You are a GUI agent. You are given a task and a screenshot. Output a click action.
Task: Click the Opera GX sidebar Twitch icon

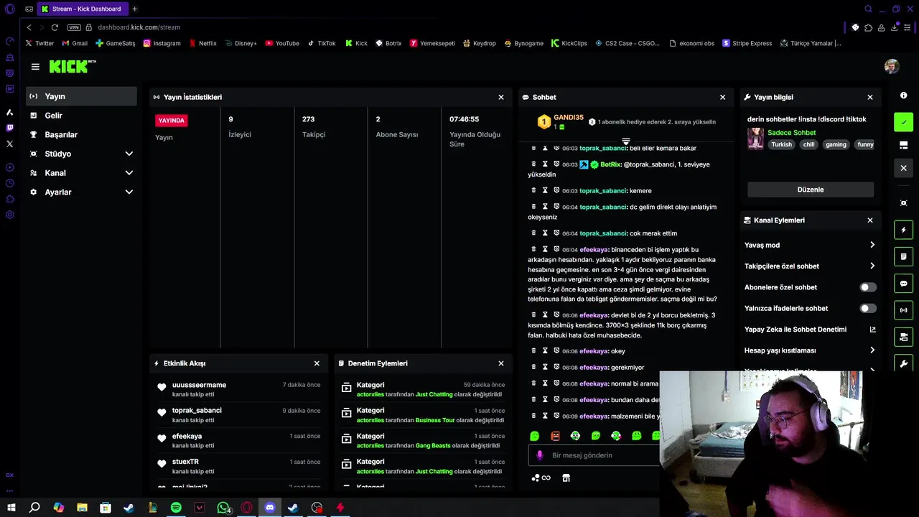pyautogui.click(x=10, y=128)
